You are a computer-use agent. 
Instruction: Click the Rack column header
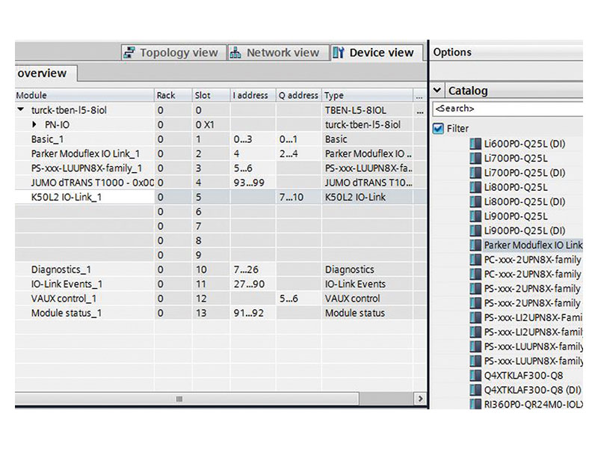coord(173,95)
